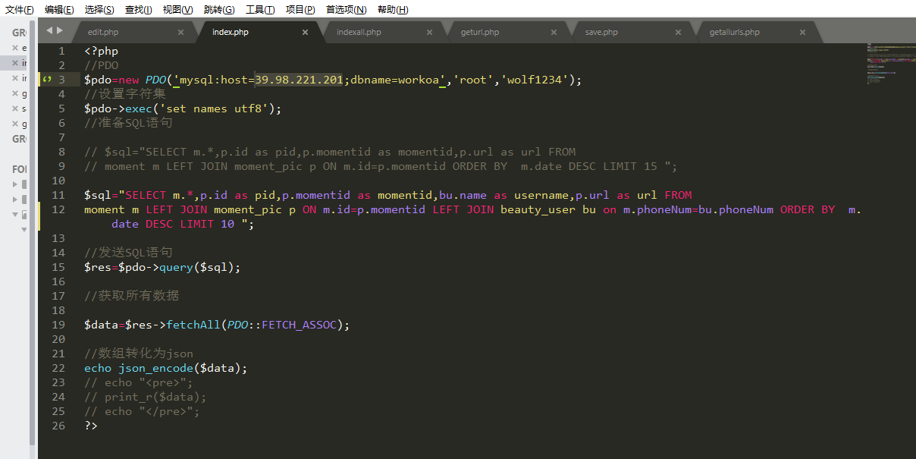Open the 首选项(N) menu
Image resolution: width=916 pixels, height=459 pixels.
[x=346, y=9]
